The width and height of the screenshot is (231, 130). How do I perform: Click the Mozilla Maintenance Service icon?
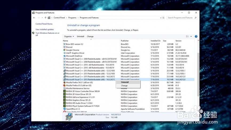(64, 88)
